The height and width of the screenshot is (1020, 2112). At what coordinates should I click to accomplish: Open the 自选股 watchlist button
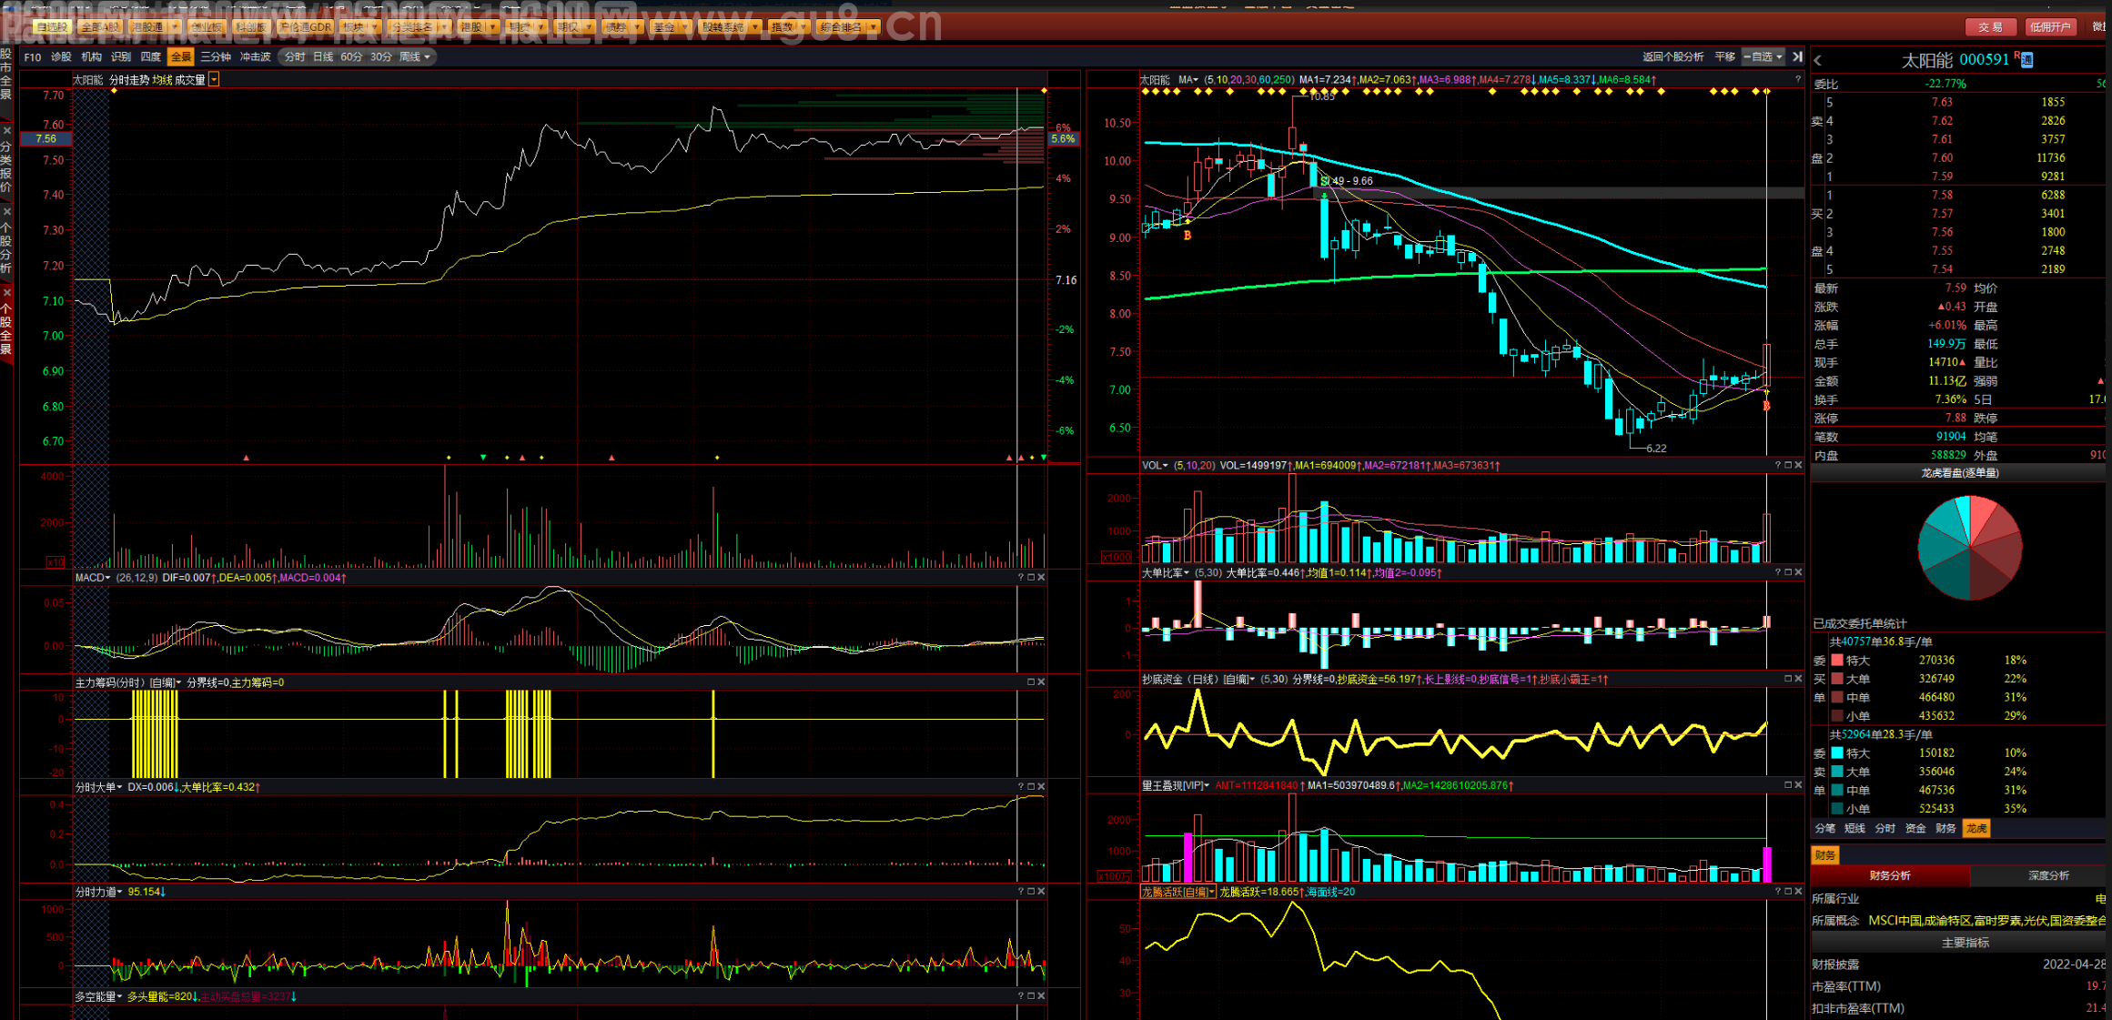coord(52,27)
